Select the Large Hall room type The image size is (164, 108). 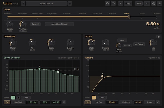pos(112,13)
